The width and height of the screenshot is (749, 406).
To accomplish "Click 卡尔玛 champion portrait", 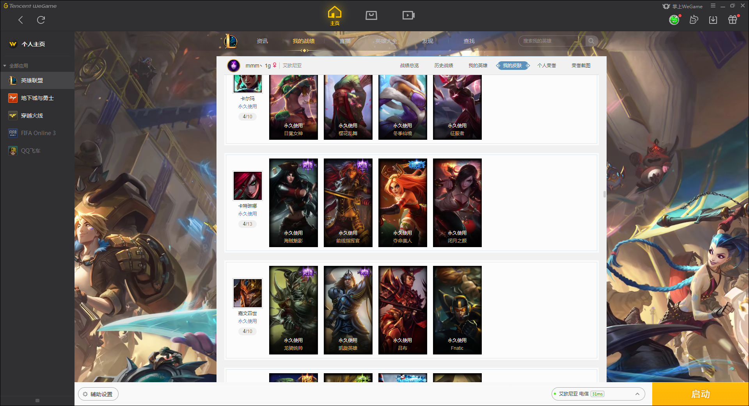I will 248,84.
